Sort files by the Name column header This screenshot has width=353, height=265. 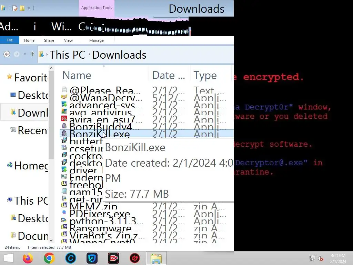(x=77, y=76)
